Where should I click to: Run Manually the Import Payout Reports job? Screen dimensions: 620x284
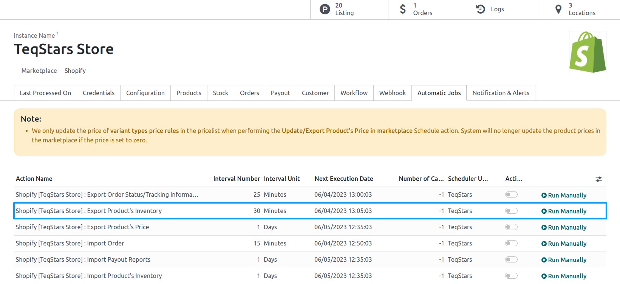[x=564, y=260]
